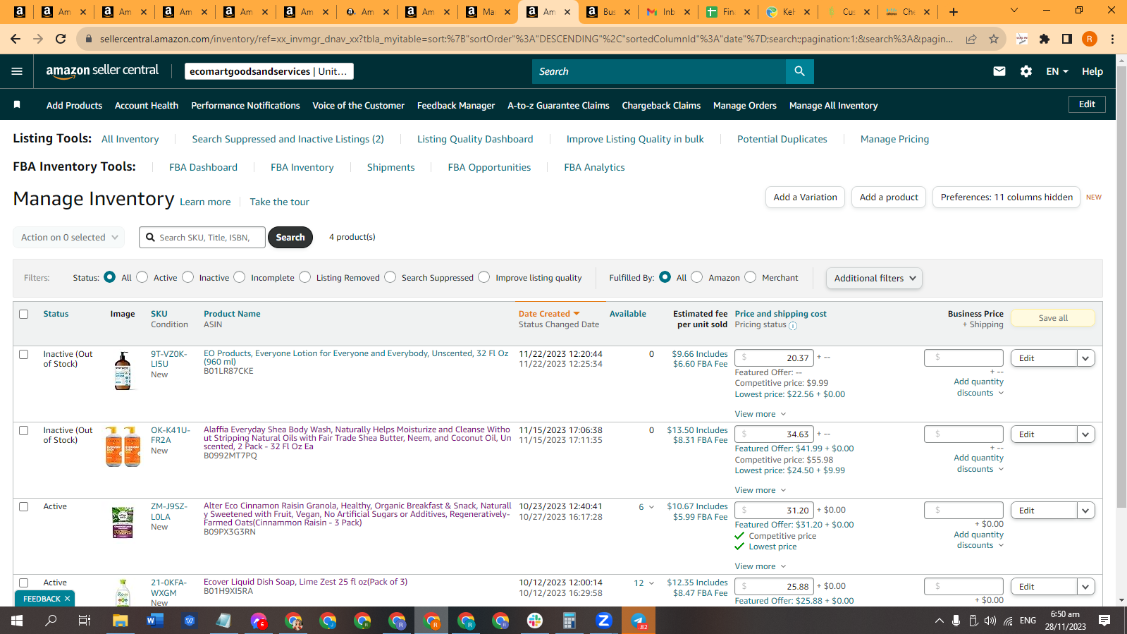The width and height of the screenshot is (1127, 634).
Task: Open Edit dropdown arrow for EO Products row
Action: click(1085, 358)
